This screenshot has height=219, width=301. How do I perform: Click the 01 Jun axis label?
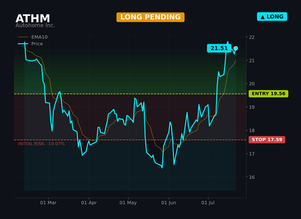169,203
